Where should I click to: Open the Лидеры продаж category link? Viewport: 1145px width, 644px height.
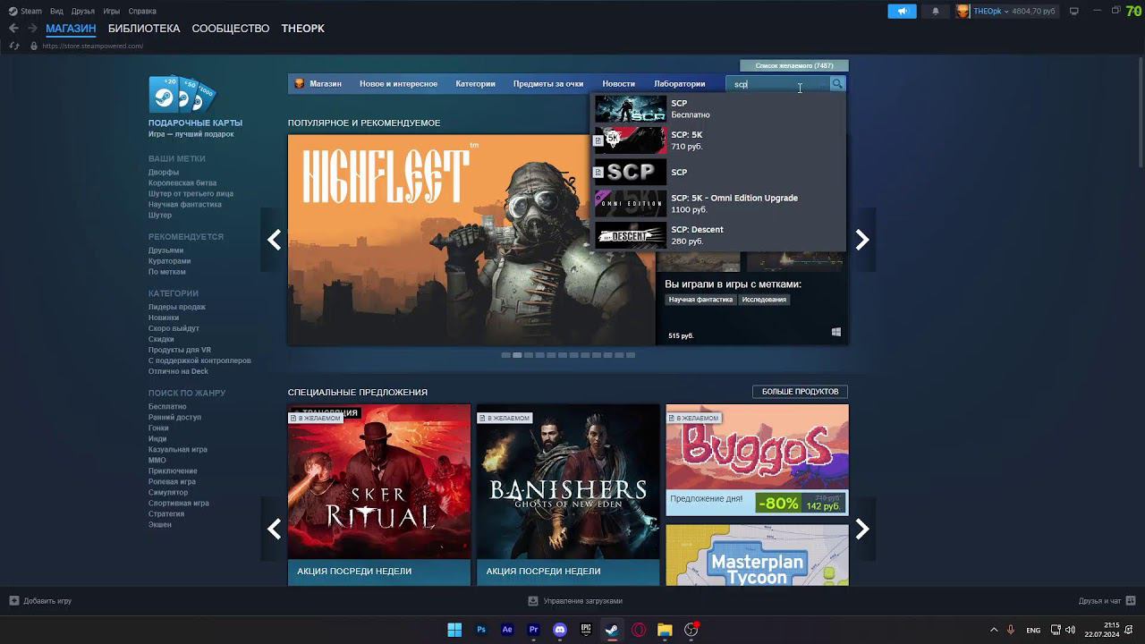click(x=177, y=307)
